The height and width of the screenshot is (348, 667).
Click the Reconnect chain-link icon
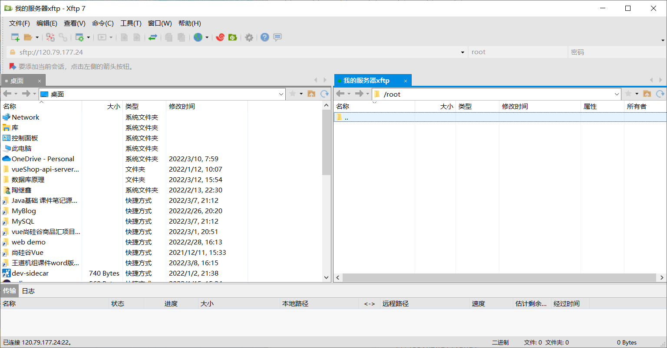click(63, 37)
